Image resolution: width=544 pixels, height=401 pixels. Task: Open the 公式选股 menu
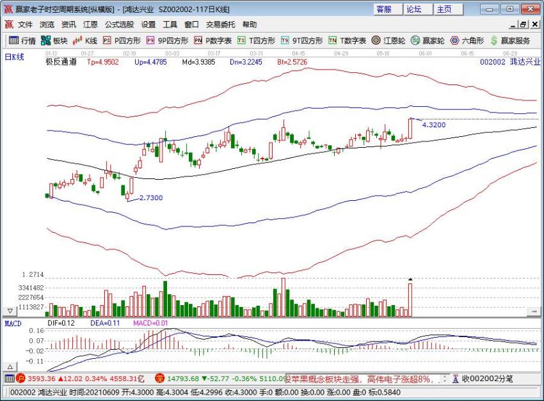119,24
